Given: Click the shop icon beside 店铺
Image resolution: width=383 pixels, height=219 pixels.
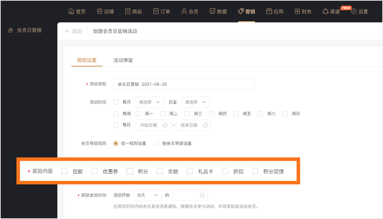Looking at the screenshot, I should (x=99, y=11).
